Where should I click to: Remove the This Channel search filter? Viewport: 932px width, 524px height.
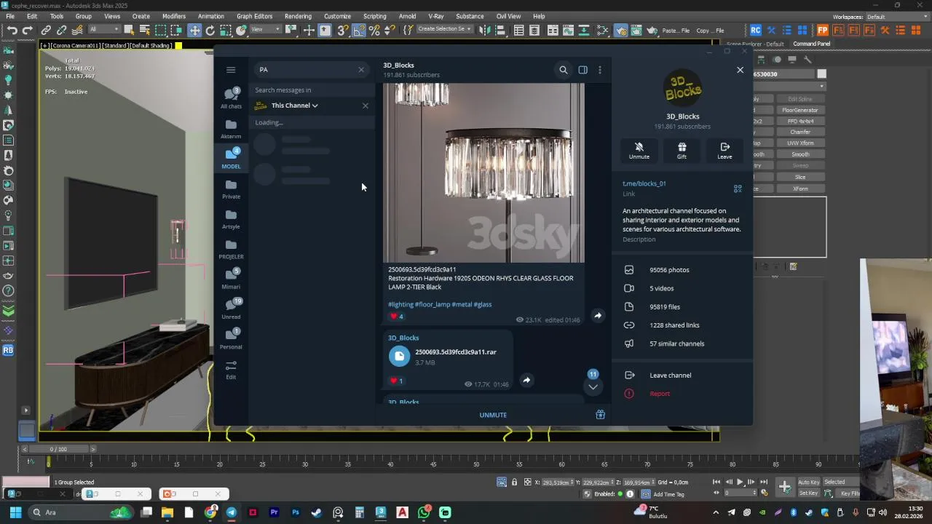[x=366, y=106]
